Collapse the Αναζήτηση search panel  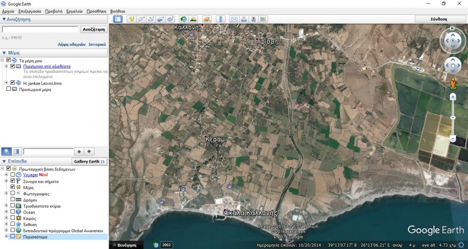[x=4, y=19]
